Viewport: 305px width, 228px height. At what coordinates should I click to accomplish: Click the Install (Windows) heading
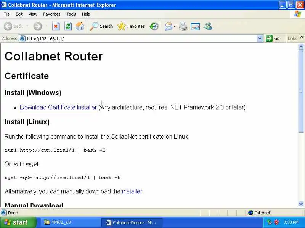pyautogui.click(x=33, y=93)
